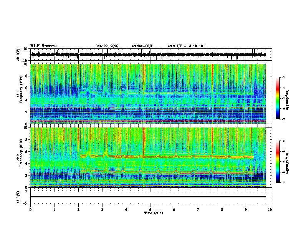Click the ch.1 spectrogram color scale bar

pyautogui.click(x=278, y=98)
